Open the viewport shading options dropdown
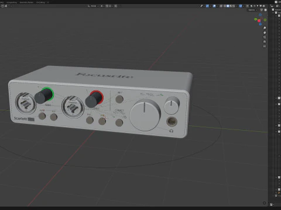Screen dimensions: 281x210 [x=237, y=6]
